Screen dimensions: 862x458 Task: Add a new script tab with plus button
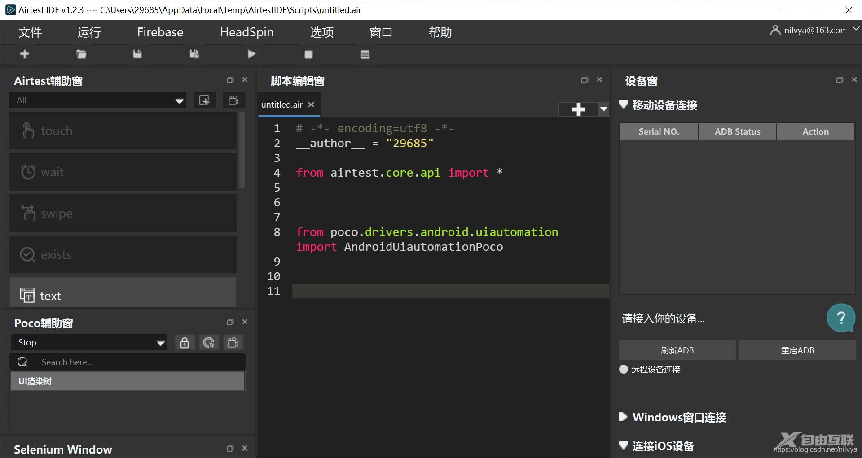[578, 109]
